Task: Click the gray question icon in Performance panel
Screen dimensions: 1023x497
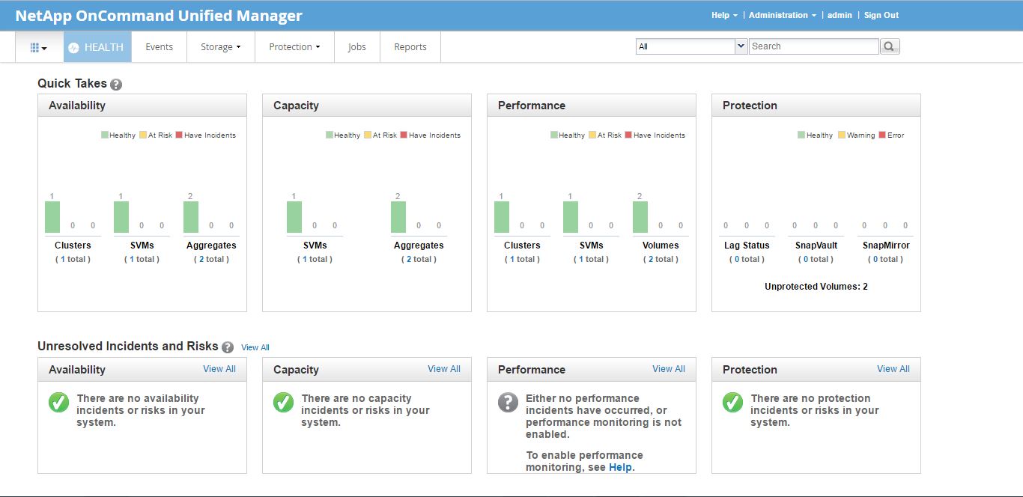Action: pyautogui.click(x=508, y=403)
